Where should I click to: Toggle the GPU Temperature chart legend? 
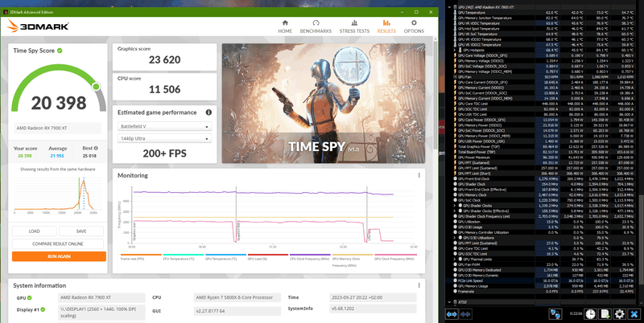pyautogui.click(x=225, y=257)
